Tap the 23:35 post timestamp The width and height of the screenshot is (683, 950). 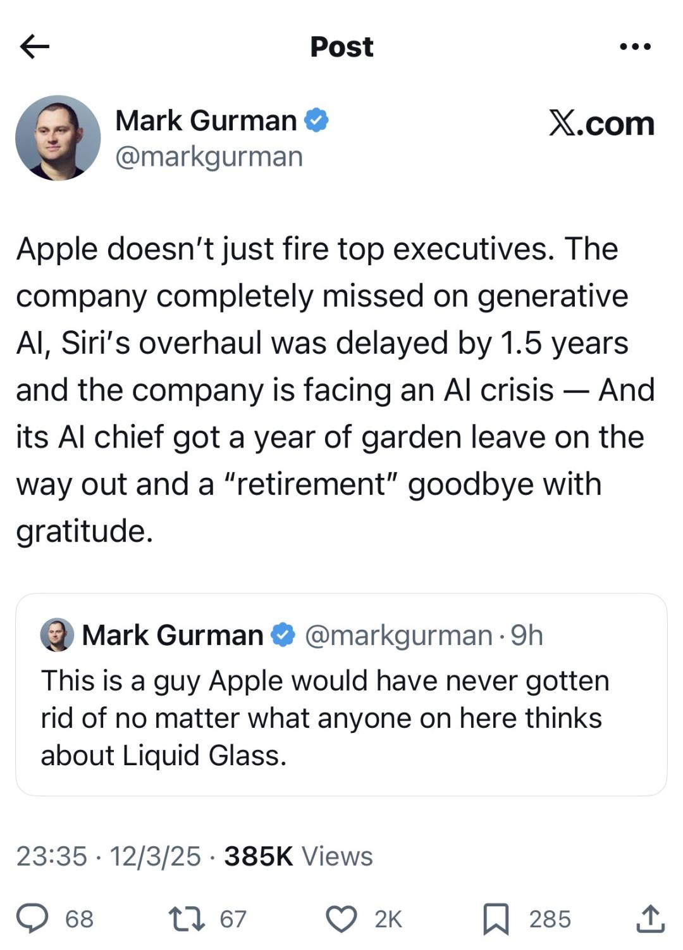coord(51,856)
